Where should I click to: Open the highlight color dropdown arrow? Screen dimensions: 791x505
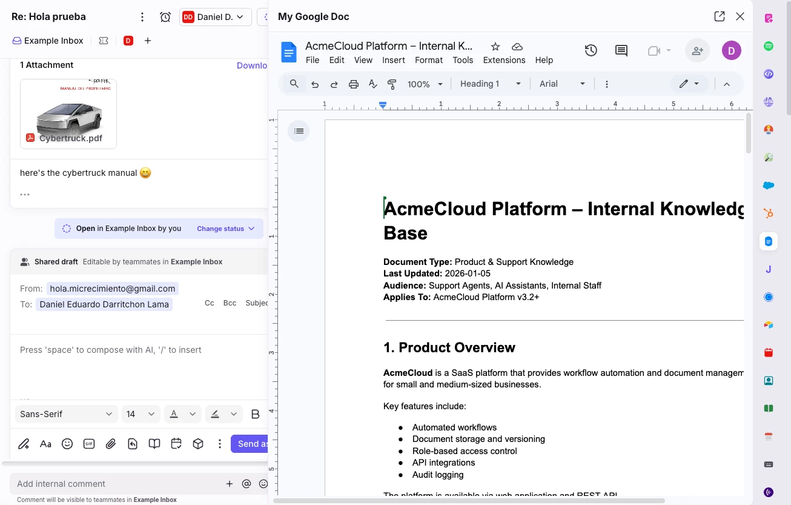tap(233, 414)
